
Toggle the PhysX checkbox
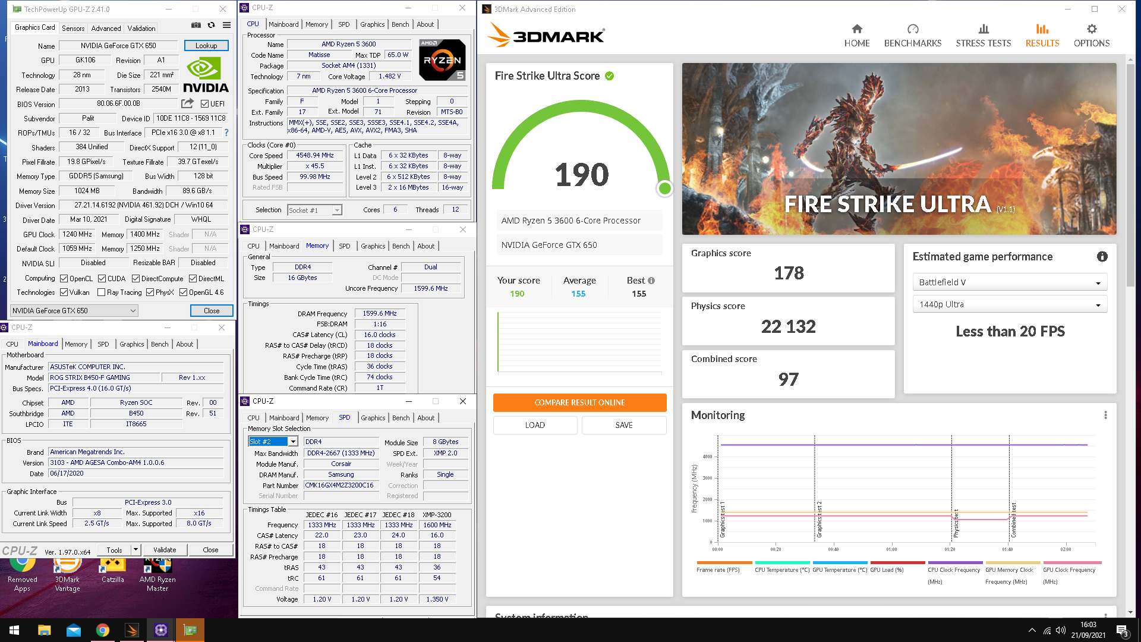pos(150,292)
